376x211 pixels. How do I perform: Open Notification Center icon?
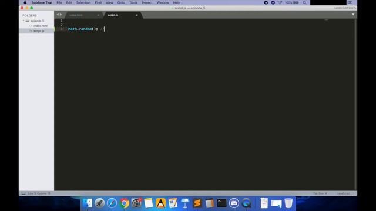point(350,2)
